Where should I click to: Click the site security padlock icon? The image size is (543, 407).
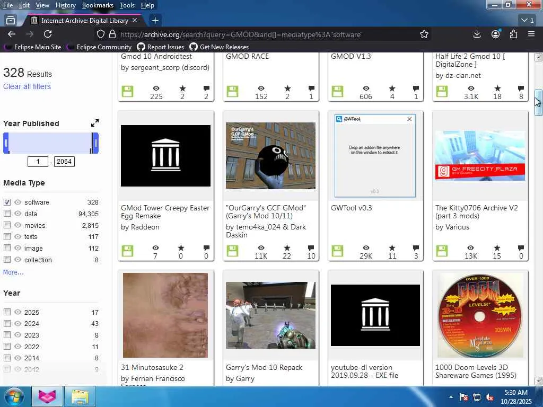pos(112,34)
